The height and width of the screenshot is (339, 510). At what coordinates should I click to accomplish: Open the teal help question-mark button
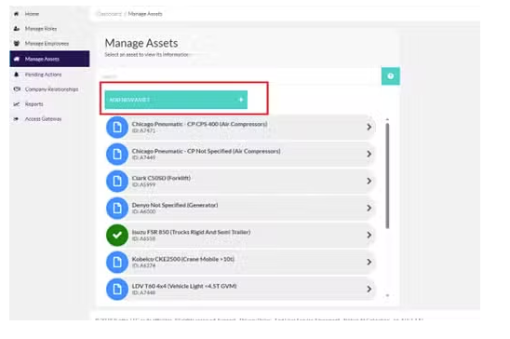coord(391,76)
